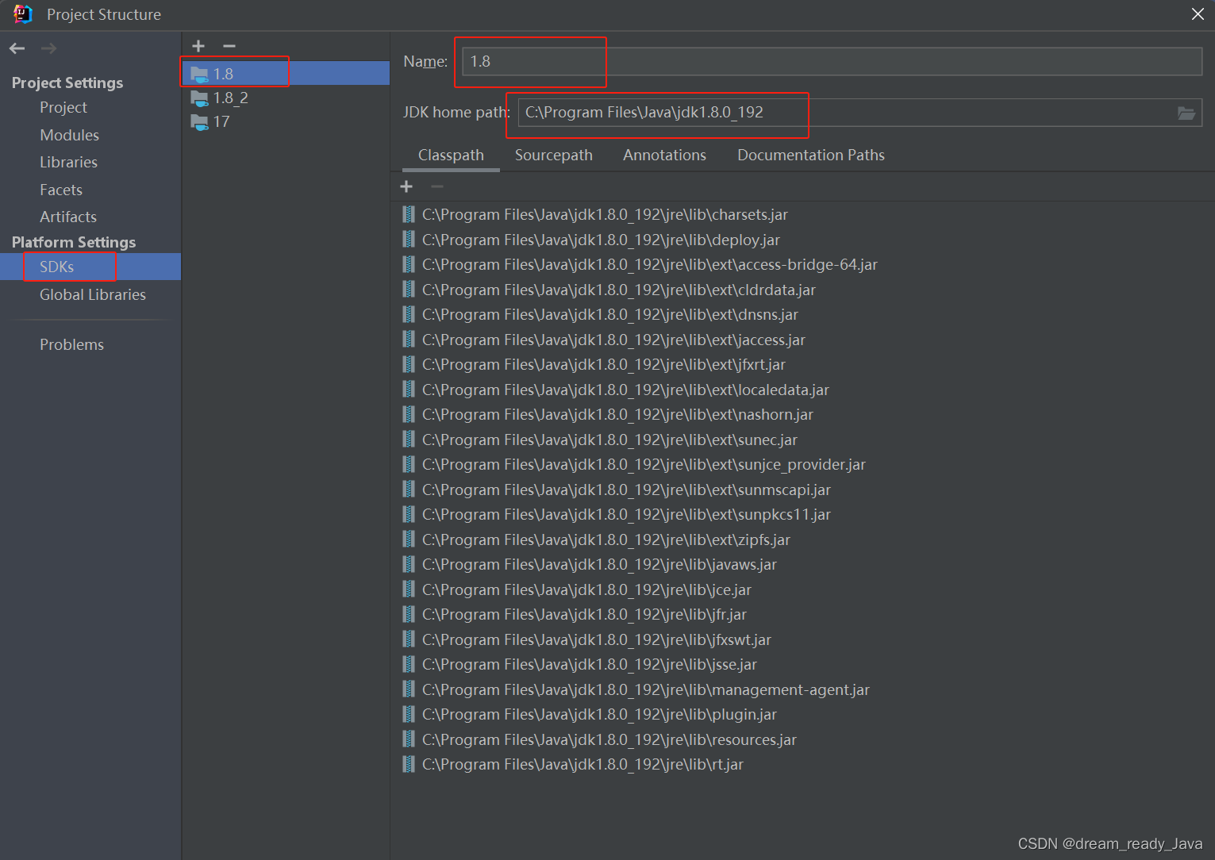Open Modules under Project Settings
The height and width of the screenshot is (860, 1215).
(x=69, y=135)
